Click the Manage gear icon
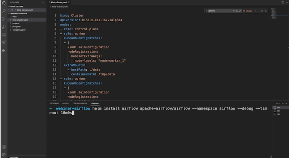 pyautogui.click(x=4, y=154)
